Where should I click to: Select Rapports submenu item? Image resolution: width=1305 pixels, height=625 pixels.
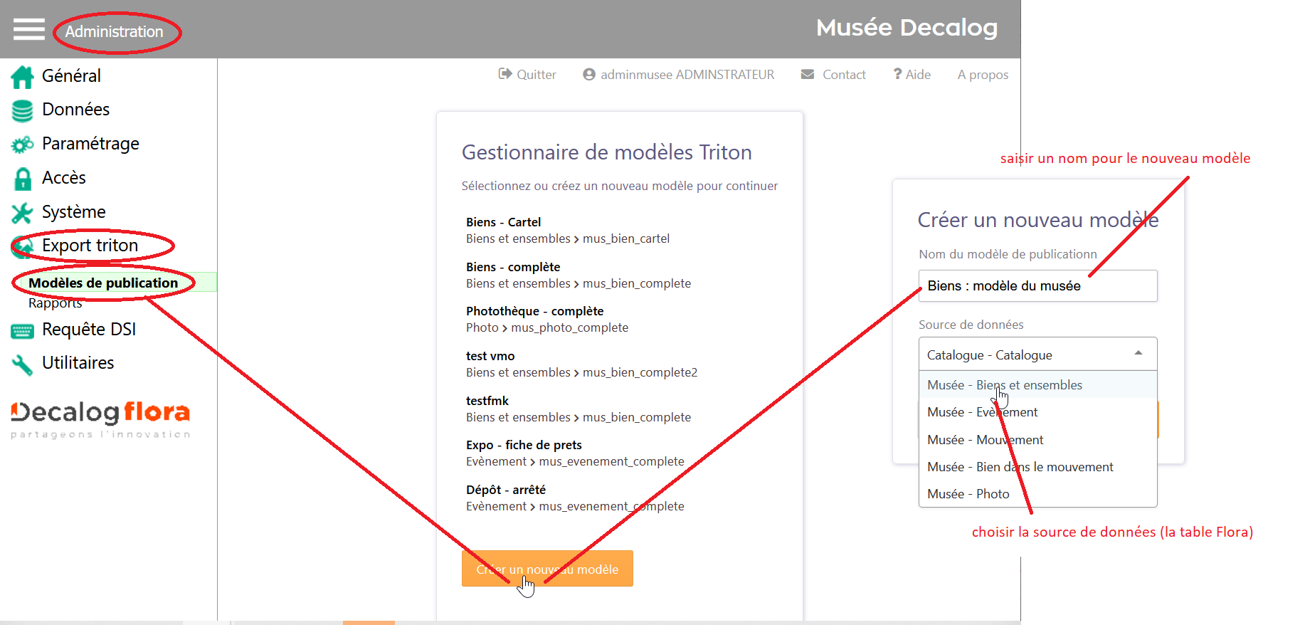pyautogui.click(x=55, y=303)
